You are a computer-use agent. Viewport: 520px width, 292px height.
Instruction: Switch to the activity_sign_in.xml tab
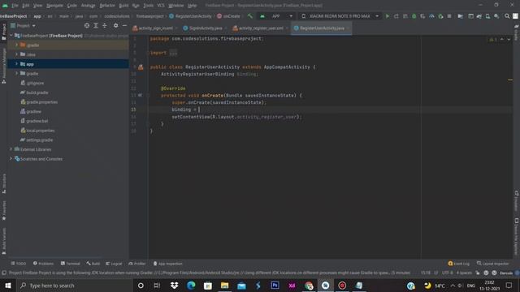coord(155,28)
